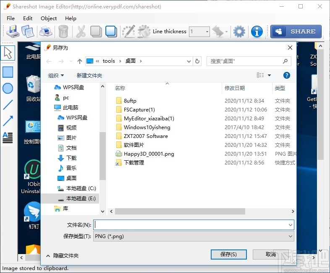Open recent locations dropdown arrow
This screenshot has width=330, height=273.
point(71,61)
